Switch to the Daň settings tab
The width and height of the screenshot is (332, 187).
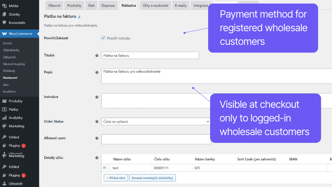pos(91,6)
